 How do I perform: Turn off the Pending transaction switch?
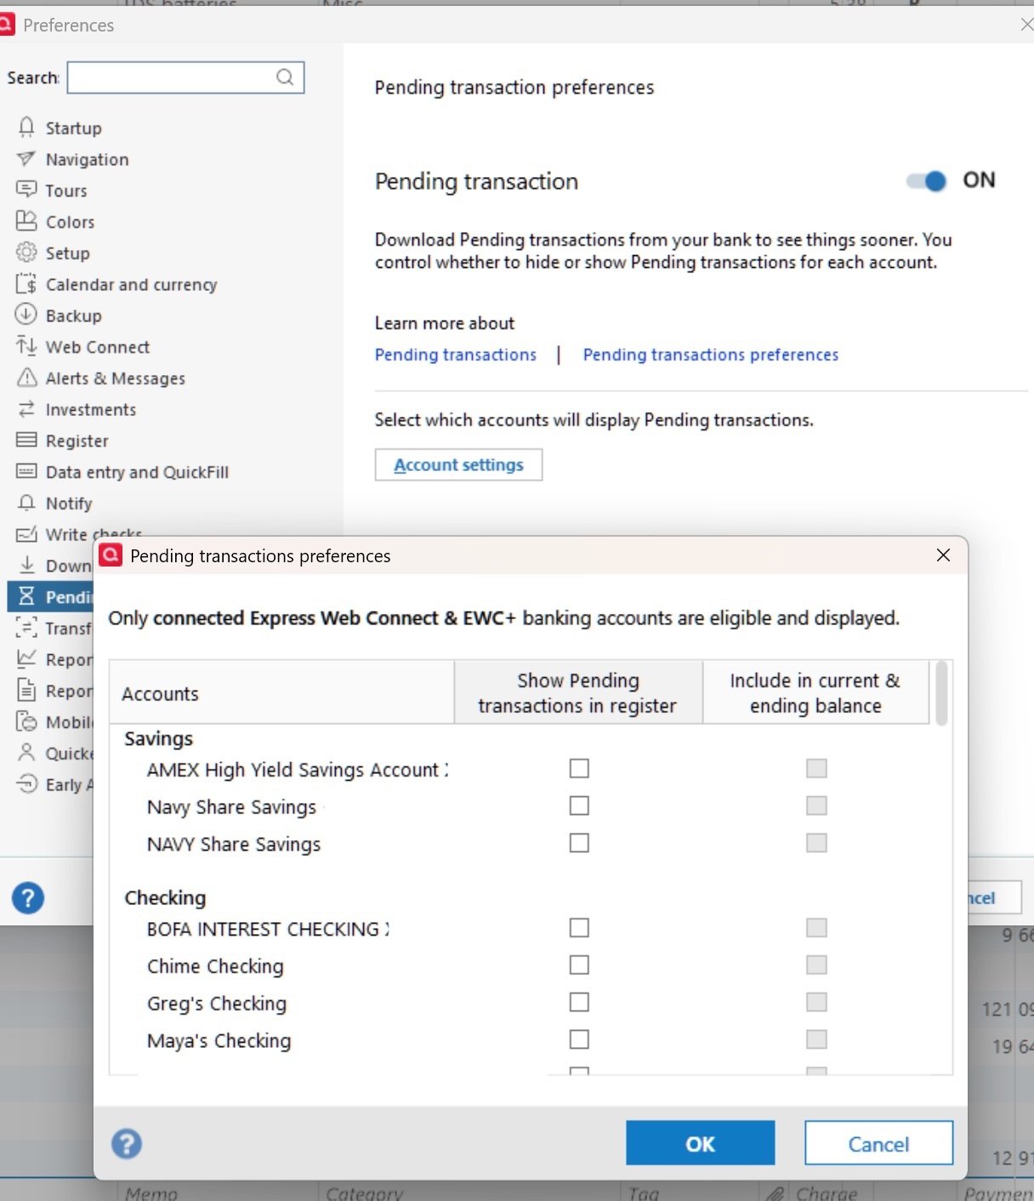tap(926, 180)
